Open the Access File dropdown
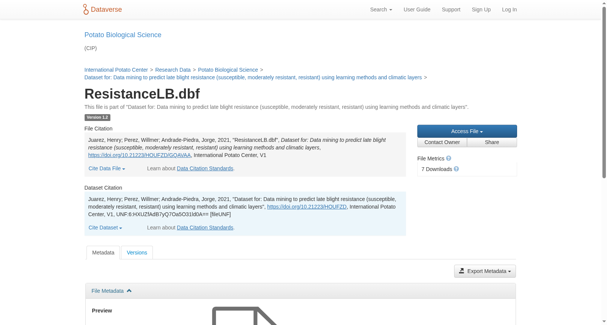 point(467,131)
